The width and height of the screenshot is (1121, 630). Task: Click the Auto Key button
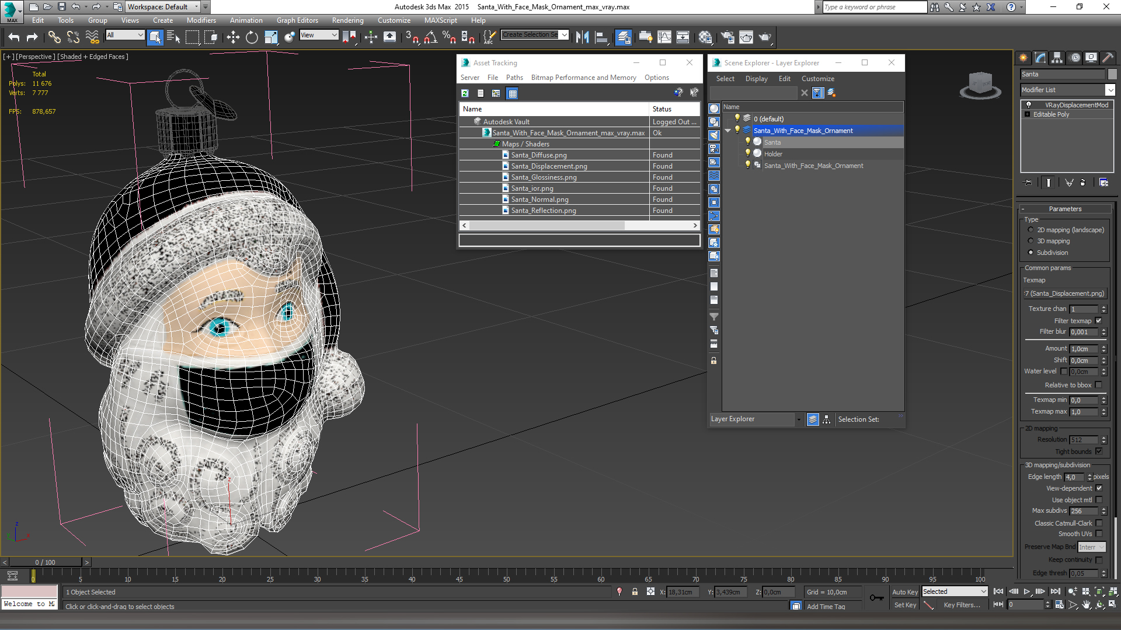pyautogui.click(x=904, y=591)
